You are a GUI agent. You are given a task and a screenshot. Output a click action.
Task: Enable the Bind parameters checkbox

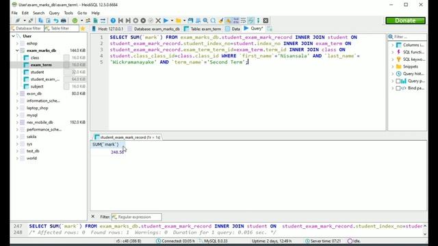click(398, 88)
